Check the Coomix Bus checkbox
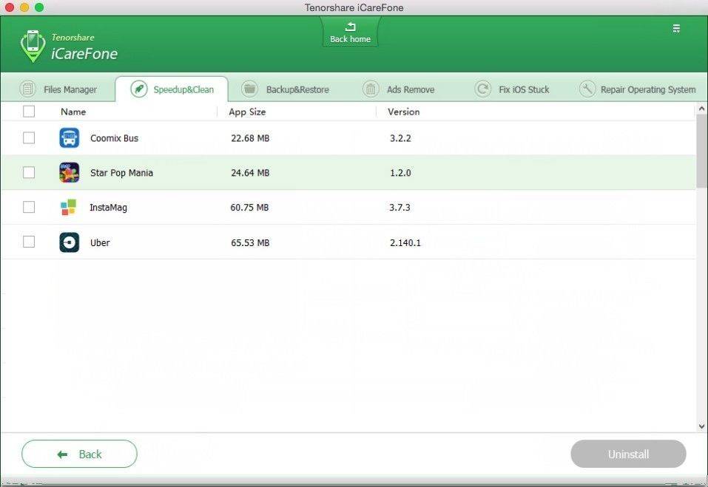The width and height of the screenshot is (708, 487). [x=29, y=137]
